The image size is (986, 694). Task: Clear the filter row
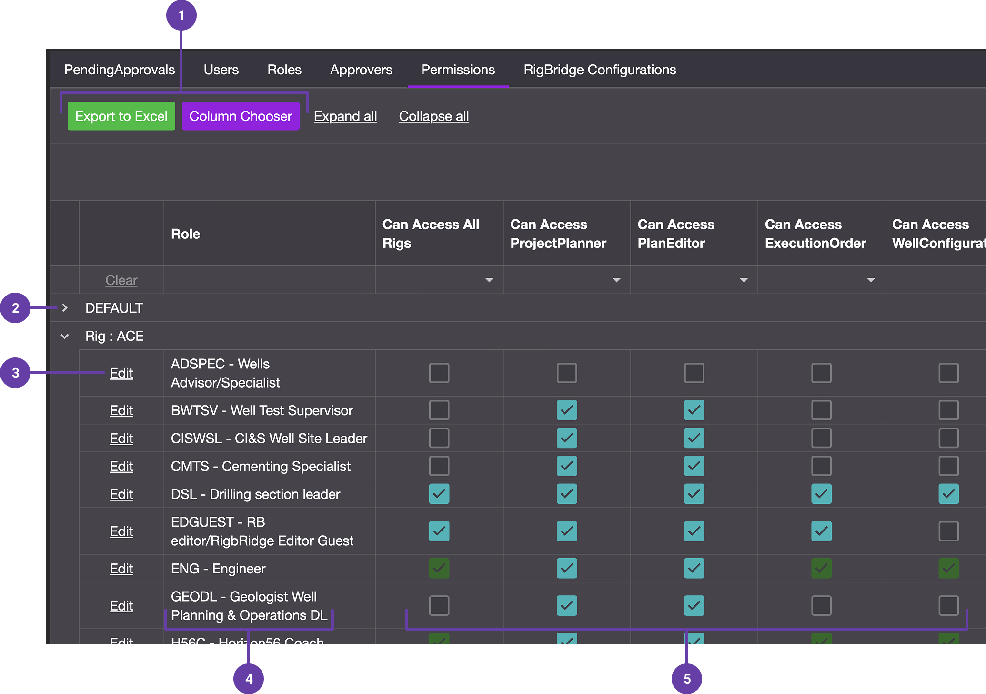121,280
